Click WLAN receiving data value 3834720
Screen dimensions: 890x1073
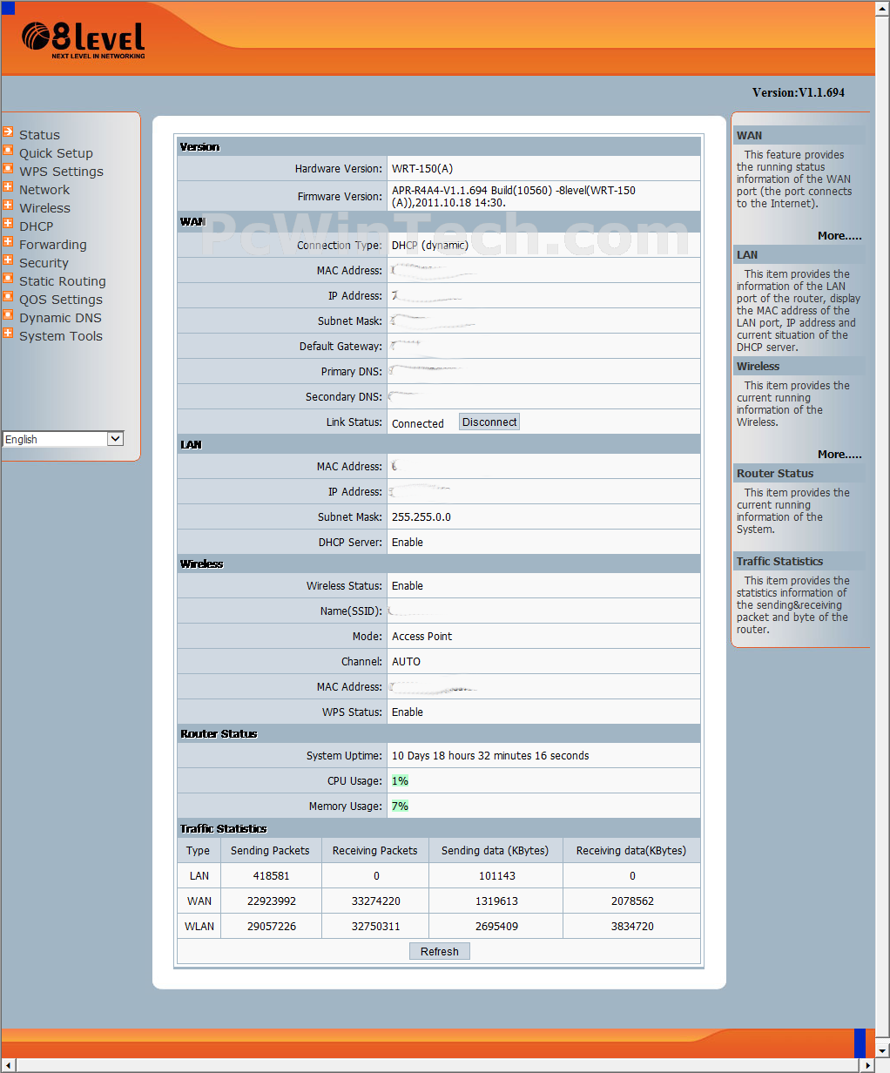pos(632,927)
